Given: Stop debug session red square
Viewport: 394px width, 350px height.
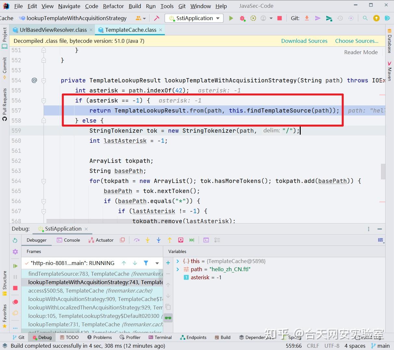Looking at the screenshot, I should pyautogui.click(x=15, y=288).
